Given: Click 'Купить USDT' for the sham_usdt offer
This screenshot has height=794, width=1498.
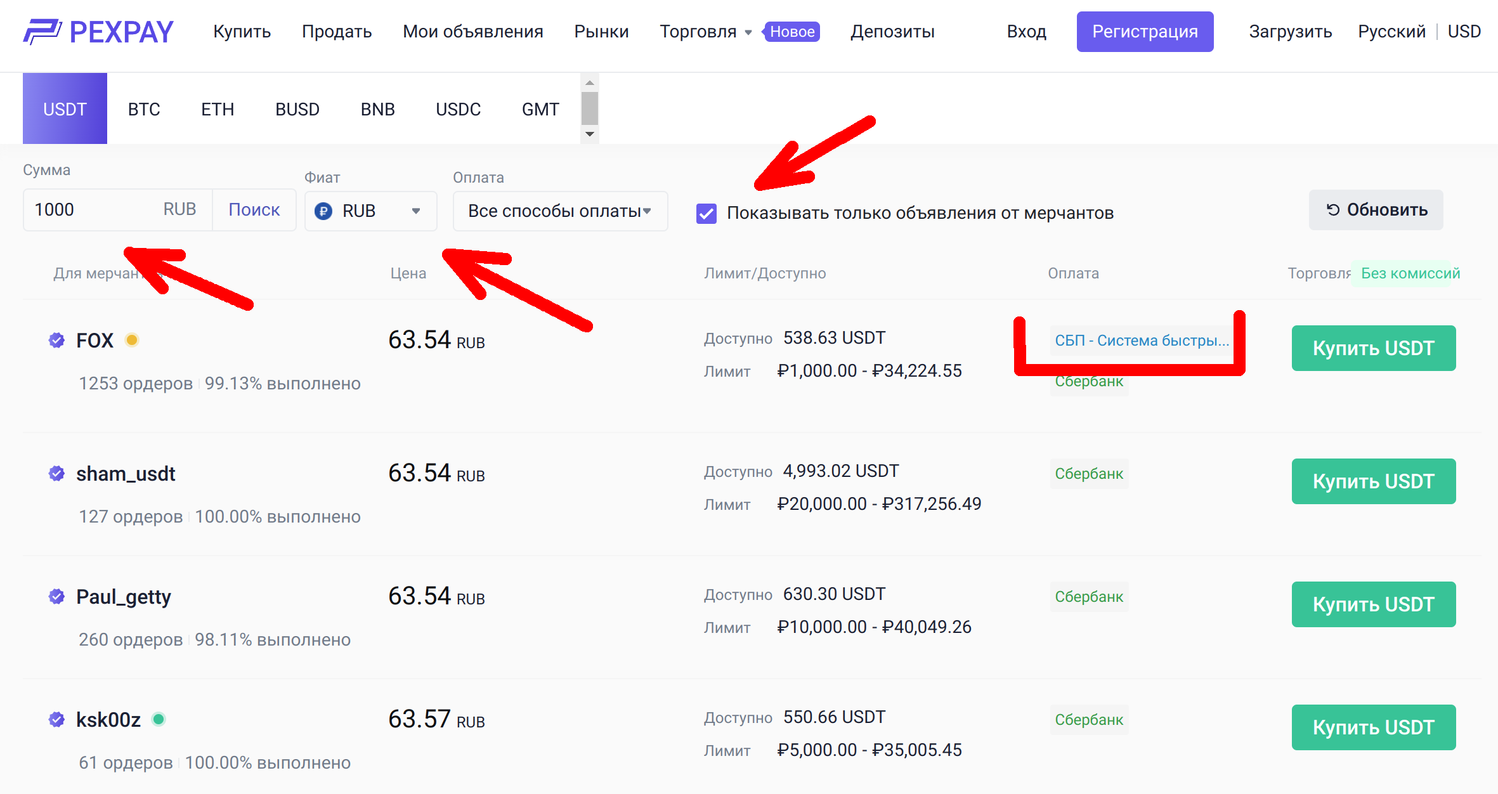Looking at the screenshot, I should point(1373,481).
